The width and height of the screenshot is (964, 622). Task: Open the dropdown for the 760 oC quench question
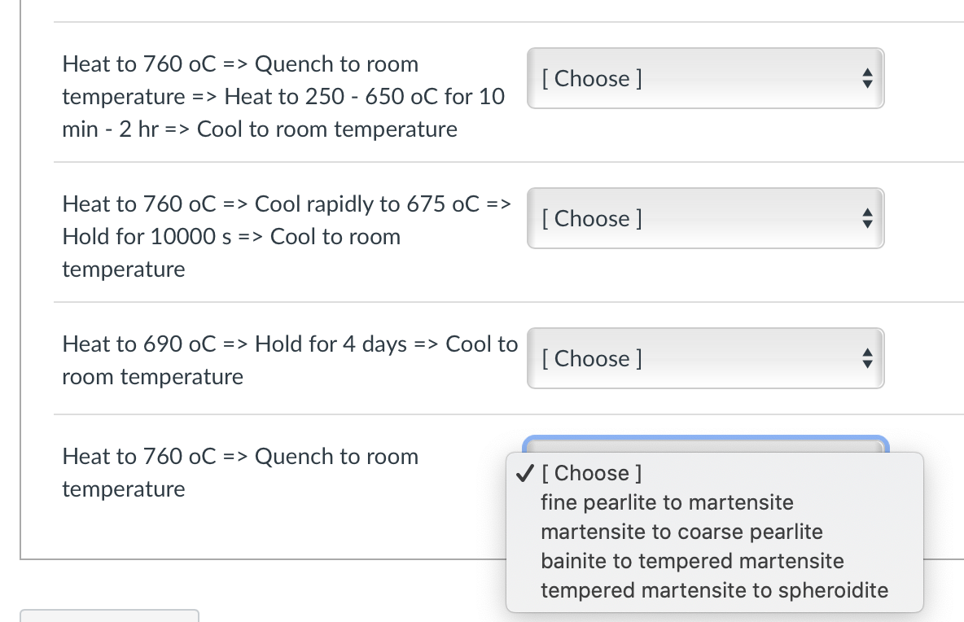705,78
